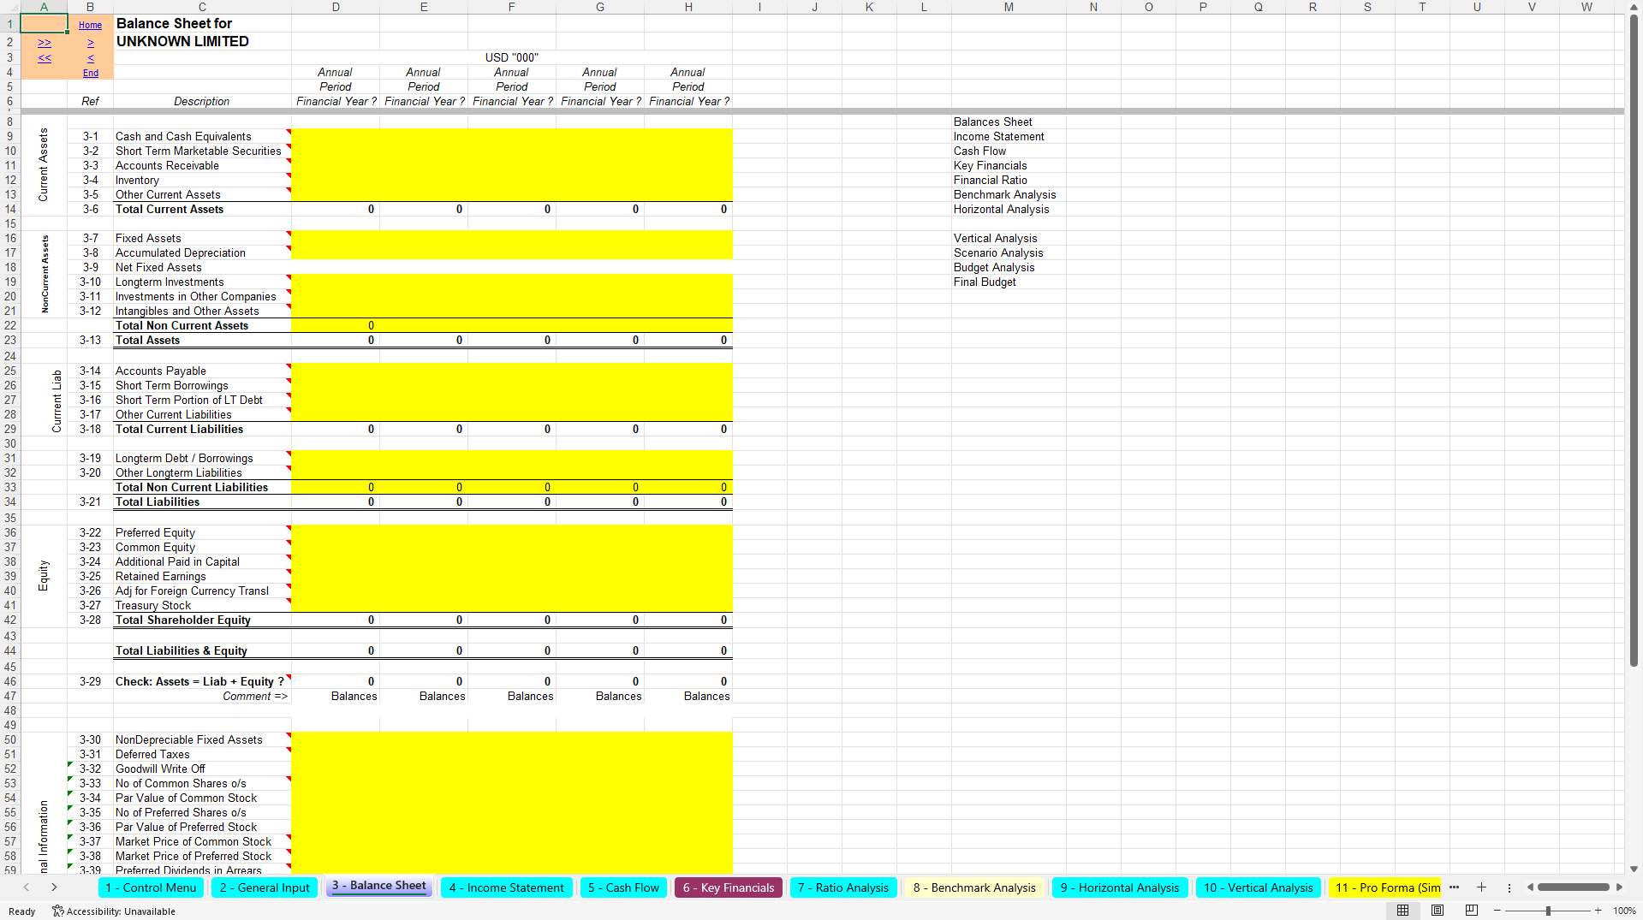Screen dimensions: 1643x920
Task: Click 'Benchmark Analysis' text in column M
Action: pos(1004,194)
